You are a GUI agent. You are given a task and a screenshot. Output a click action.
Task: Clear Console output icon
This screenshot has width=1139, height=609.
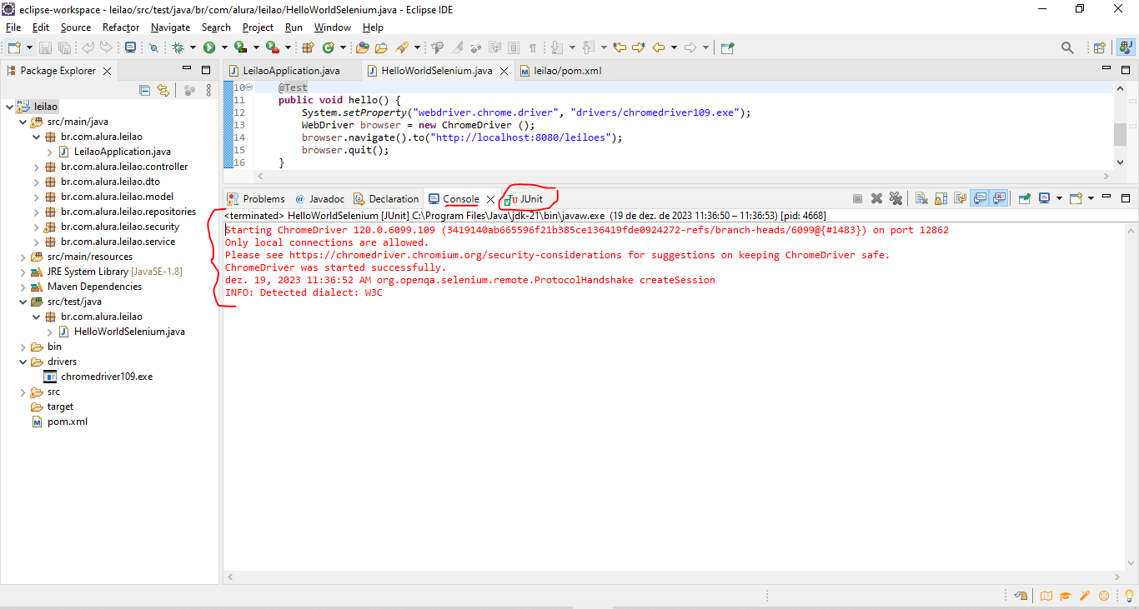[x=921, y=198]
